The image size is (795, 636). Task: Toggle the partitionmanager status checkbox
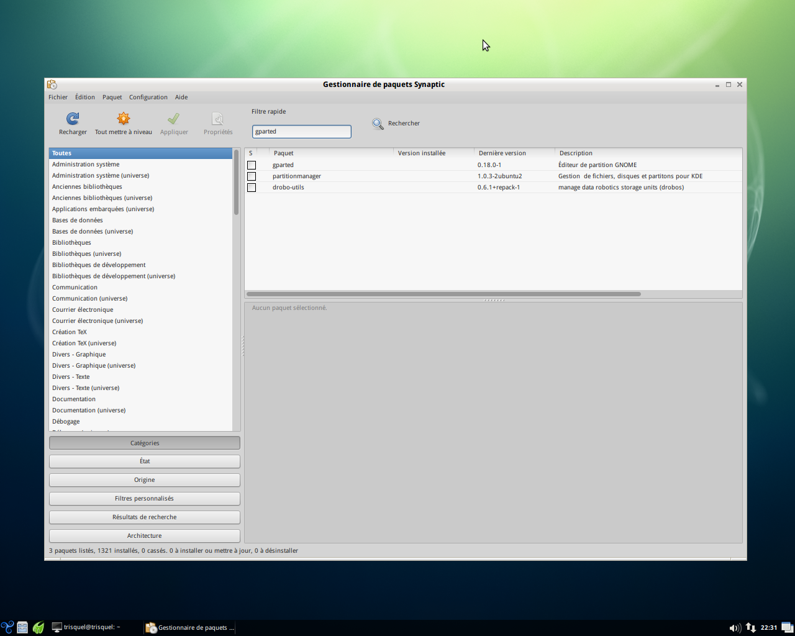tap(252, 176)
